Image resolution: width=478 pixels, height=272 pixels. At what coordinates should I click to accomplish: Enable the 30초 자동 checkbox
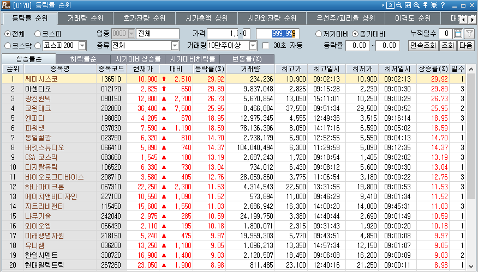[x=266, y=46]
